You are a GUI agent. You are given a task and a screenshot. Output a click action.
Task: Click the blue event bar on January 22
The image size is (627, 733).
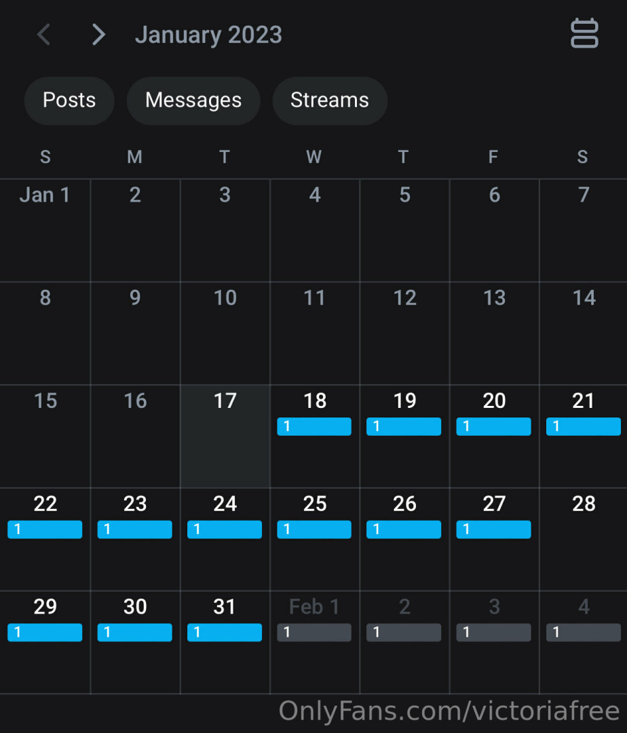pyautogui.click(x=45, y=529)
